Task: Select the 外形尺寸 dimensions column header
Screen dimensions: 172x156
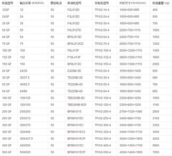Action: [133, 3]
